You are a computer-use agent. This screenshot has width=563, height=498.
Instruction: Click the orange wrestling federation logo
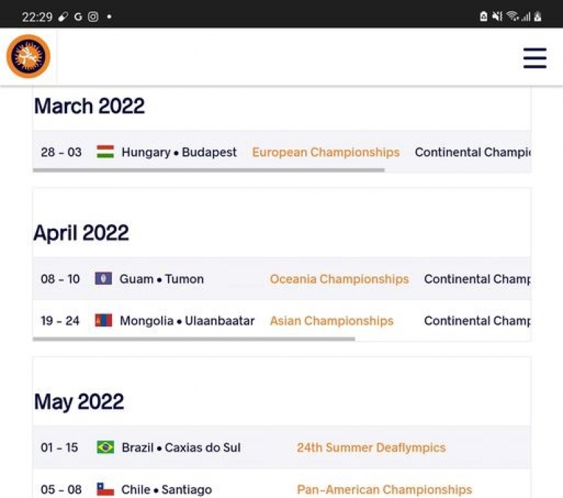(29, 57)
